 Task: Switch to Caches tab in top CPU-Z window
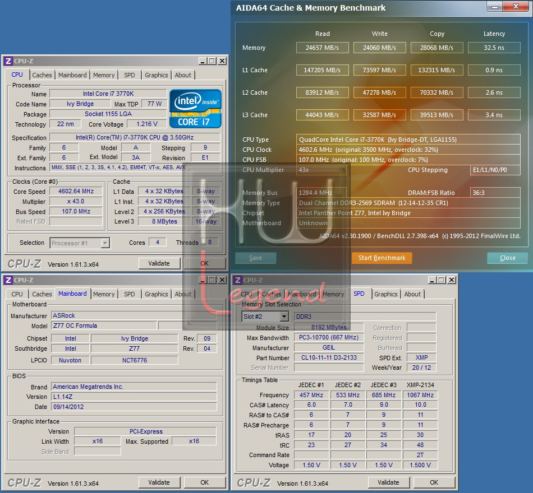pyautogui.click(x=42, y=75)
